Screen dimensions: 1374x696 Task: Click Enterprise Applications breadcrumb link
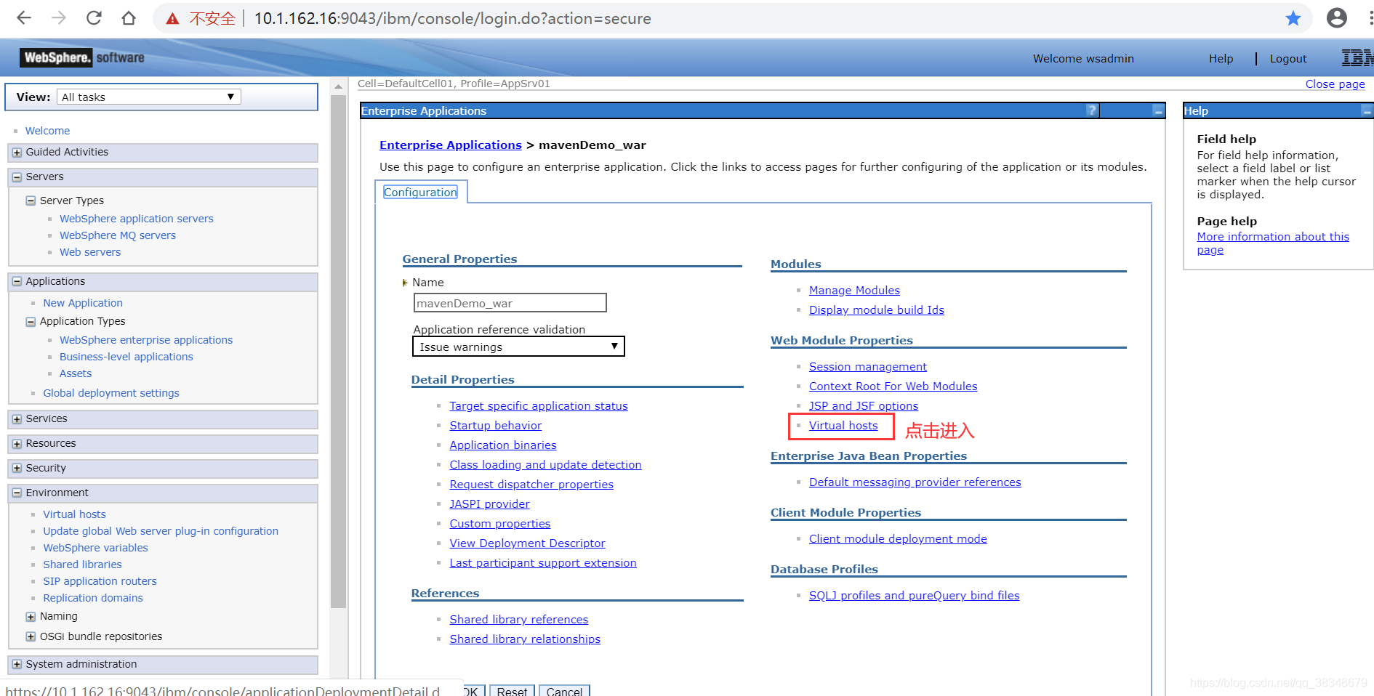pos(451,145)
